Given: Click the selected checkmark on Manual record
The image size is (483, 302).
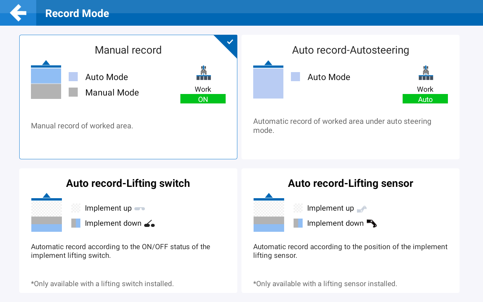Looking at the screenshot, I should [x=230, y=42].
